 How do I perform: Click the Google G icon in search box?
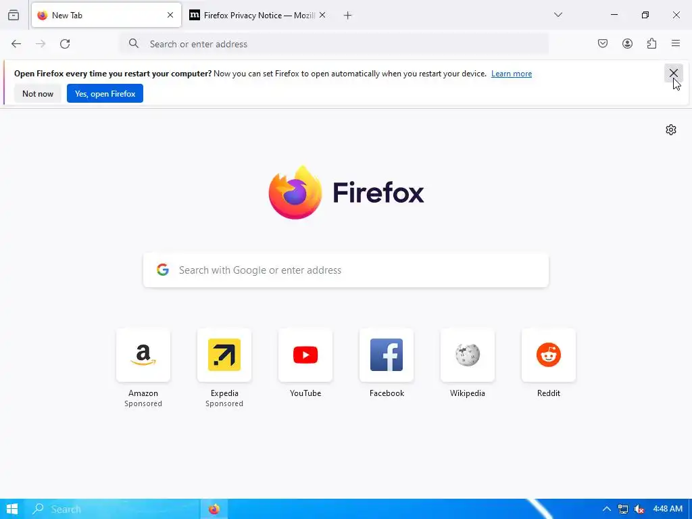(163, 270)
